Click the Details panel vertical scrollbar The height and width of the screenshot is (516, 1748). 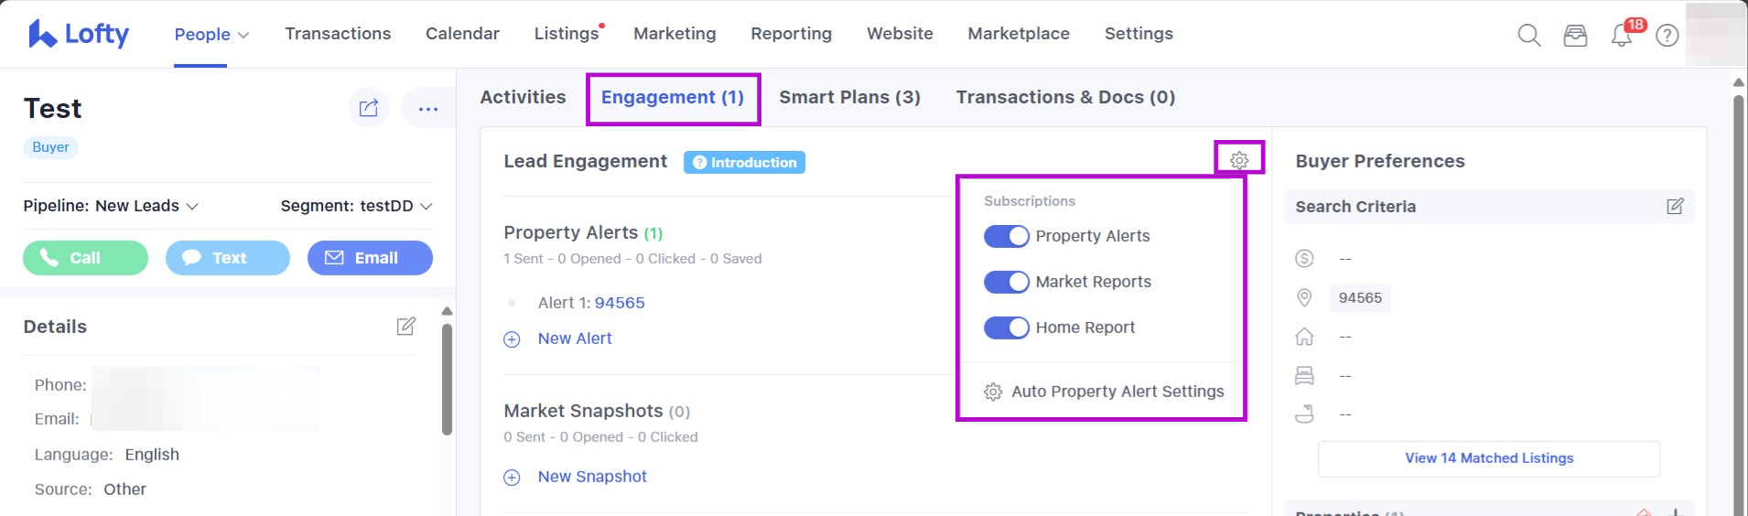pyautogui.click(x=447, y=379)
